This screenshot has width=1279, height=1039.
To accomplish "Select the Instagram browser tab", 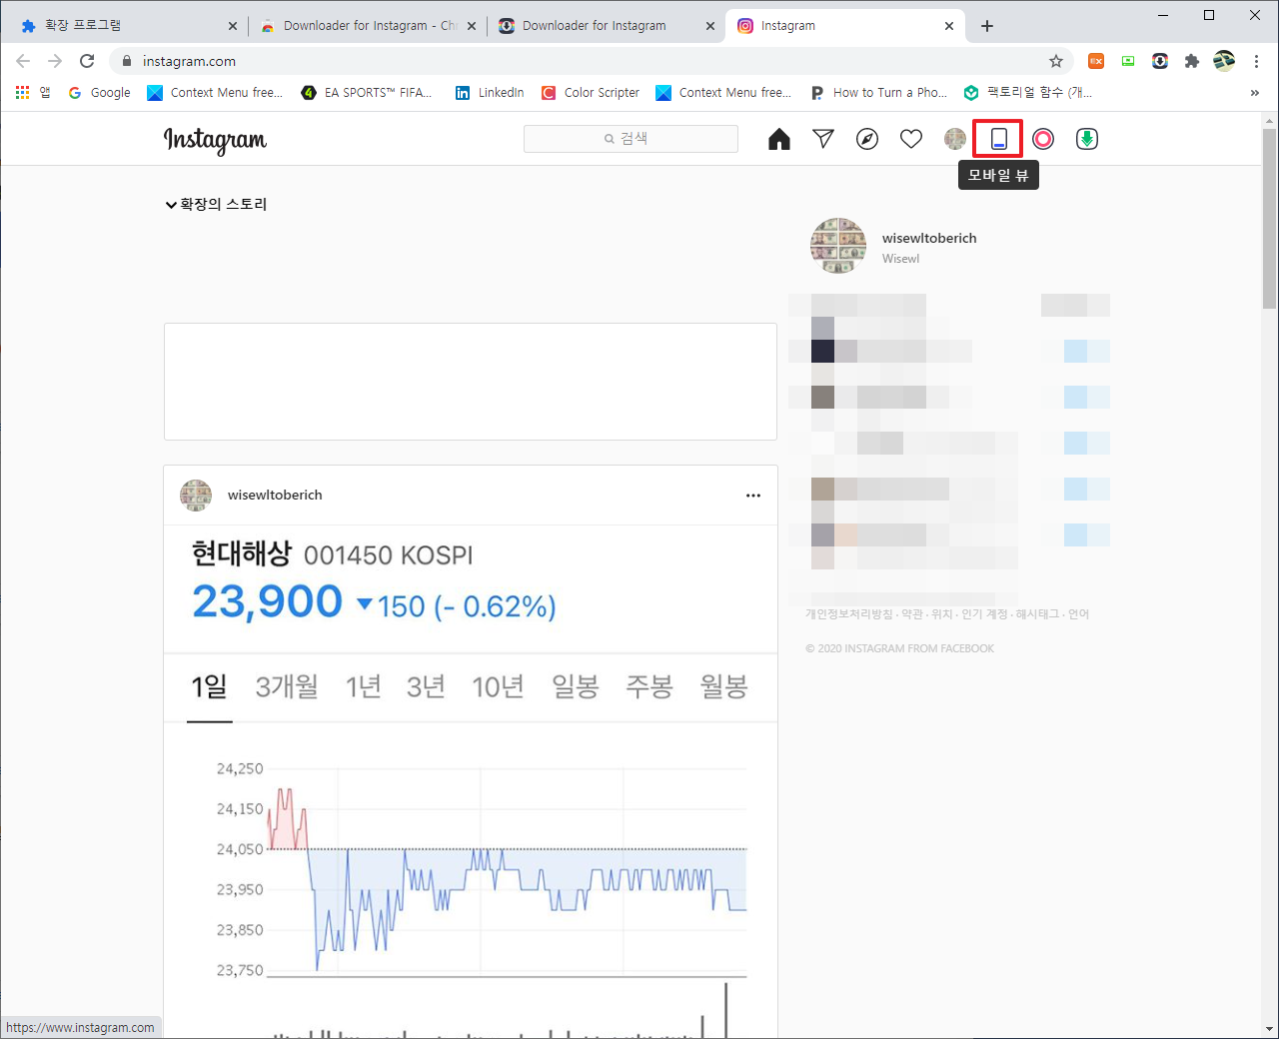I will tap(846, 26).
